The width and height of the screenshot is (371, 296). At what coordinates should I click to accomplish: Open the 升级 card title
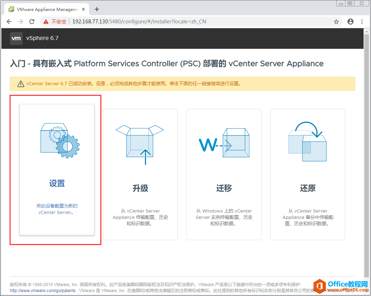[x=140, y=188]
